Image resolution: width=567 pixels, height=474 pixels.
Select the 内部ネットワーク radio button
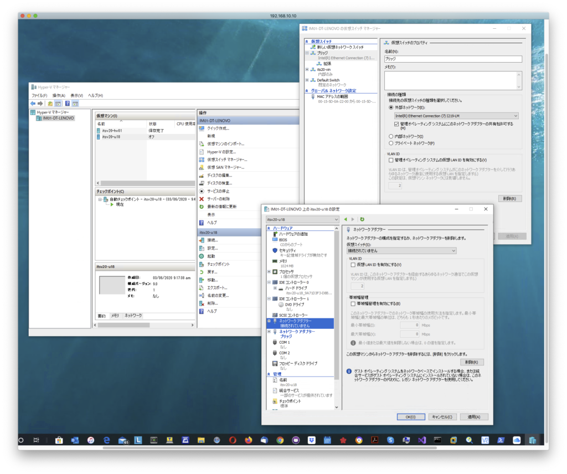[x=391, y=136]
